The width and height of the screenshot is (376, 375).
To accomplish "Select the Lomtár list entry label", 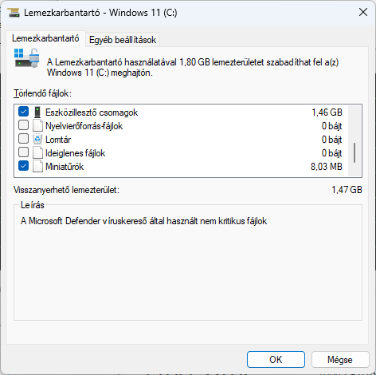I will [58, 140].
